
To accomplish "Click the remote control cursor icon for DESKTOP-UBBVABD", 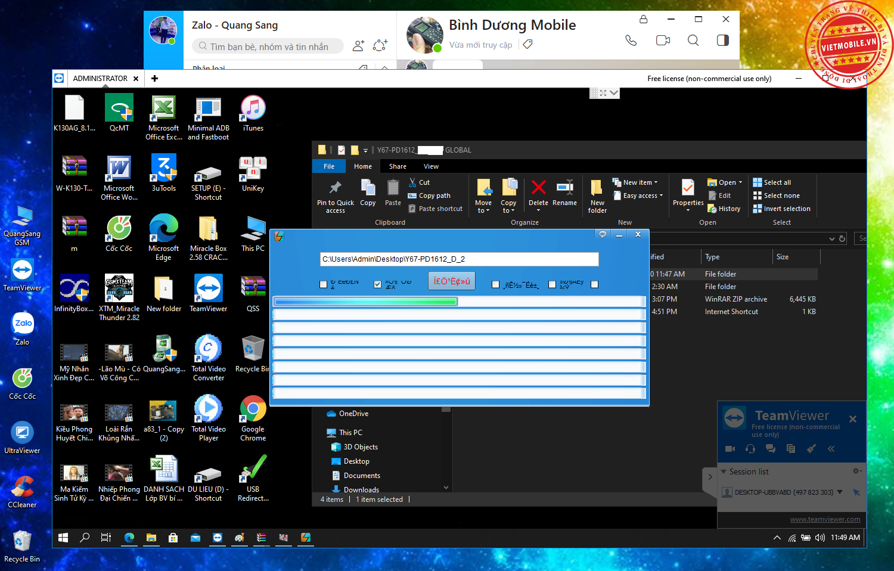I will click(856, 492).
